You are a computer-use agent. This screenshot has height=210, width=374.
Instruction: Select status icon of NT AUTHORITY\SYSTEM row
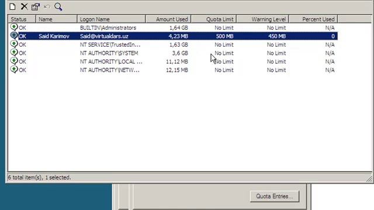(14, 52)
